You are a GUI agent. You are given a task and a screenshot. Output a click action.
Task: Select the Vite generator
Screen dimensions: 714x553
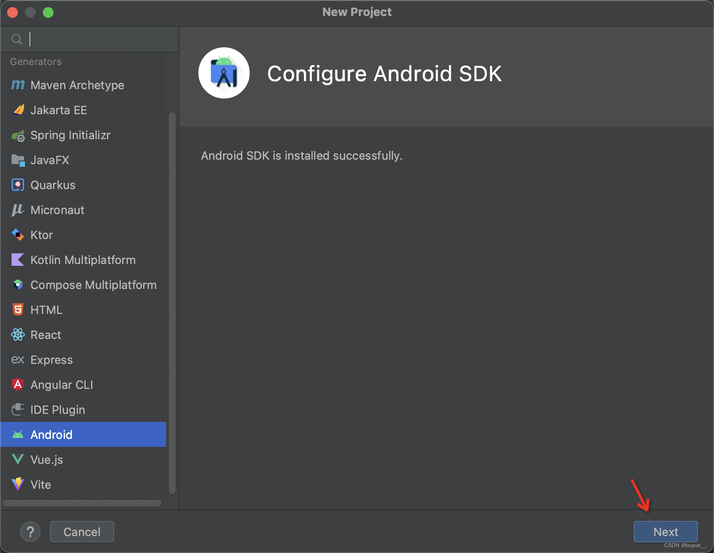[x=83, y=484]
